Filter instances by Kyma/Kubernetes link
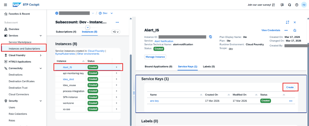309x126 pixels. 65,54
